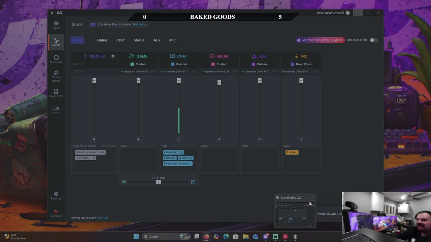Switch to the Mixer tab
The width and height of the screenshot is (431, 242).
(x=77, y=40)
